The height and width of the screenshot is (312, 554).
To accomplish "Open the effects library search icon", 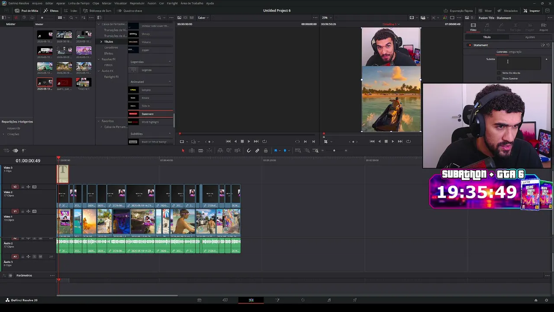I will pyautogui.click(x=159, y=18).
